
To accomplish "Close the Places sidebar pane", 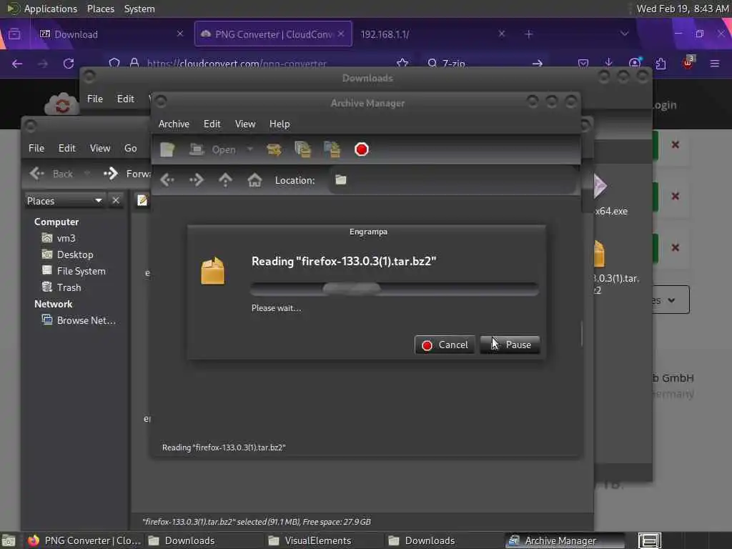I will (x=116, y=201).
